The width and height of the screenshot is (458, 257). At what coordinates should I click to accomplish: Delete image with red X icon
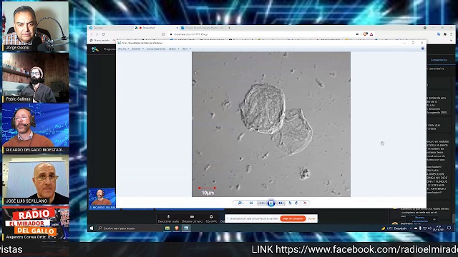(x=305, y=203)
